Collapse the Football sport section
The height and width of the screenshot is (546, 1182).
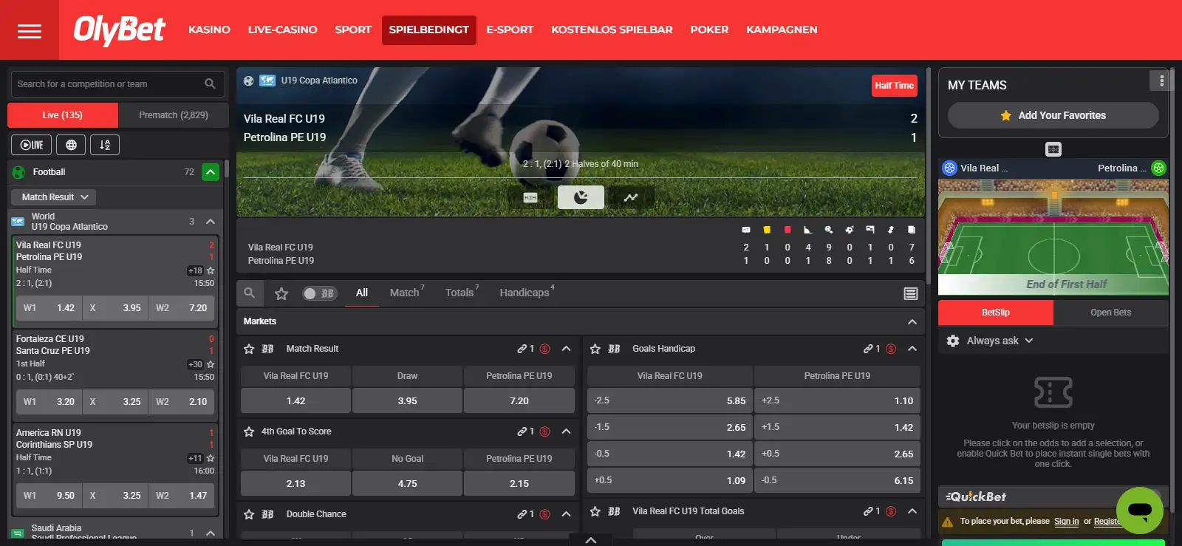(x=211, y=172)
